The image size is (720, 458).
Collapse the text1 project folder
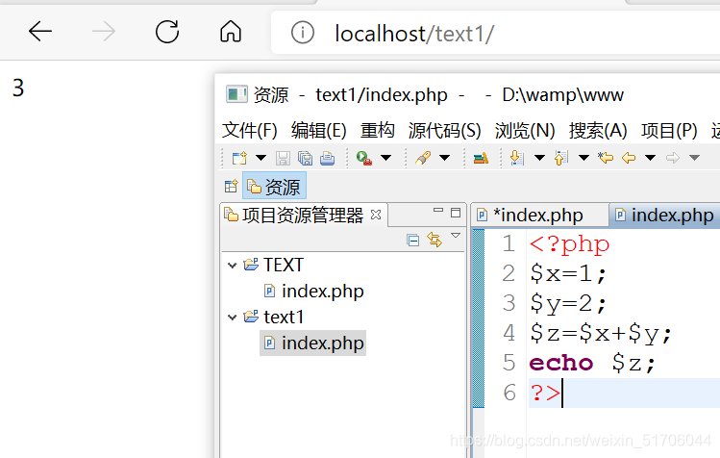point(233,318)
